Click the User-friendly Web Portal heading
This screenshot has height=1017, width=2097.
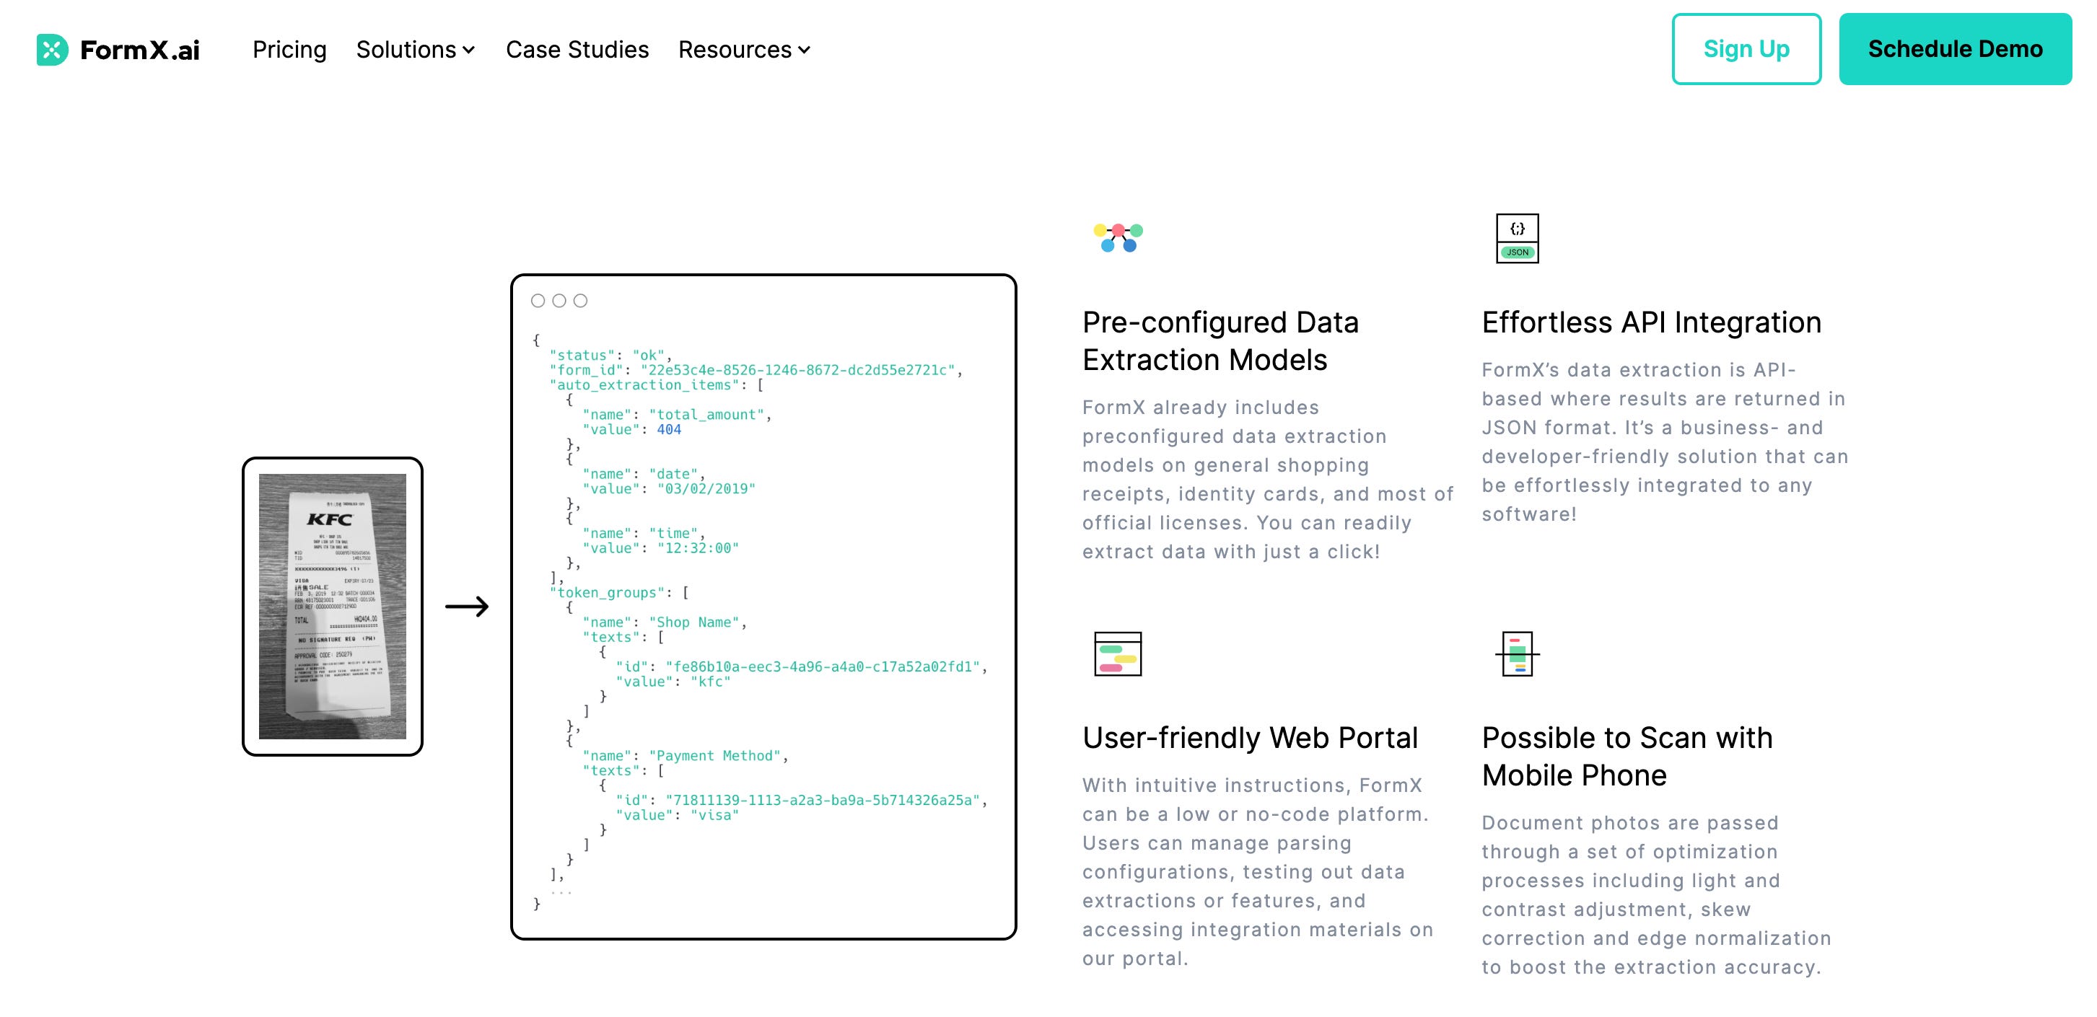pos(1250,737)
